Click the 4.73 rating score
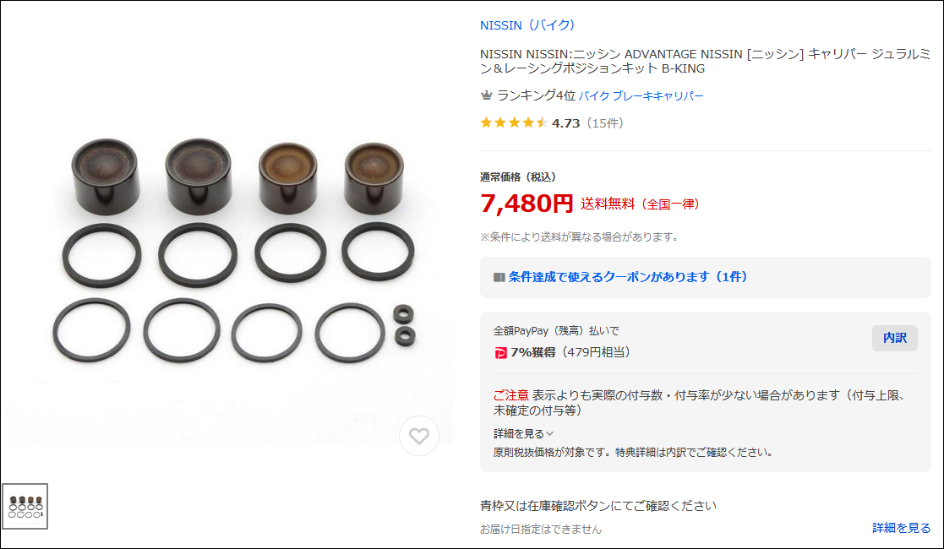The height and width of the screenshot is (549, 944). (566, 123)
